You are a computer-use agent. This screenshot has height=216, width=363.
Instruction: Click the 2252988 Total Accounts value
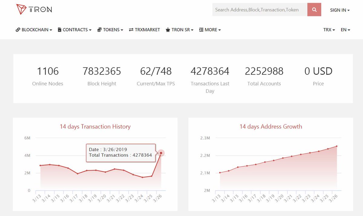coord(264,71)
